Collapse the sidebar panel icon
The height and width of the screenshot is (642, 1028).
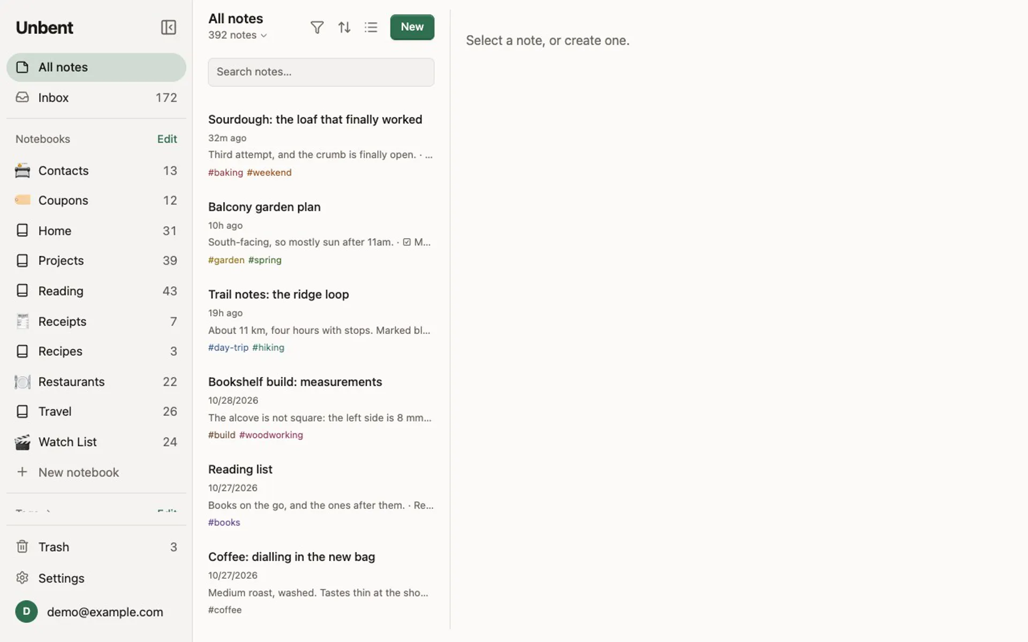pyautogui.click(x=168, y=27)
